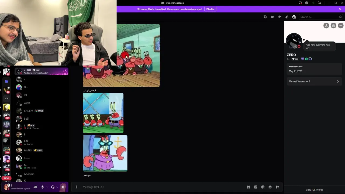The width and height of the screenshot is (345, 194).
Task: Open microphone input options arrow
Action: click(x=47, y=187)
